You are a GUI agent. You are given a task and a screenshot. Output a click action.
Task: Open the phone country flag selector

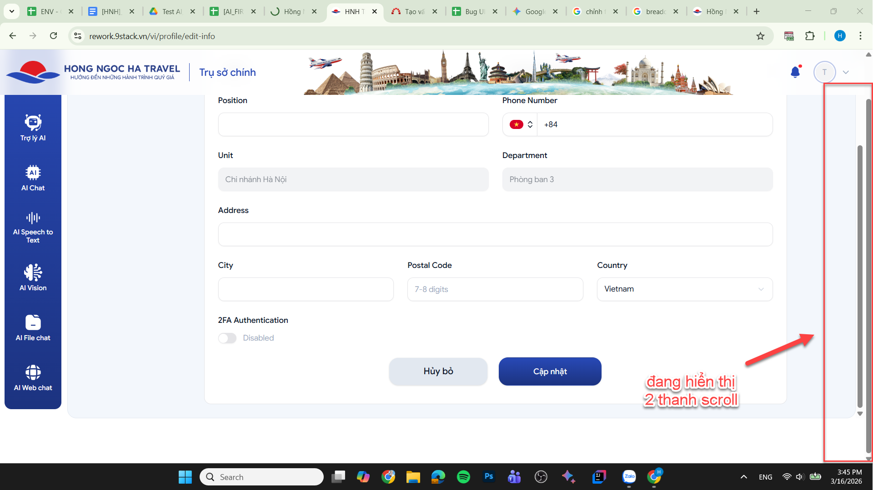[x=521, y=124]
